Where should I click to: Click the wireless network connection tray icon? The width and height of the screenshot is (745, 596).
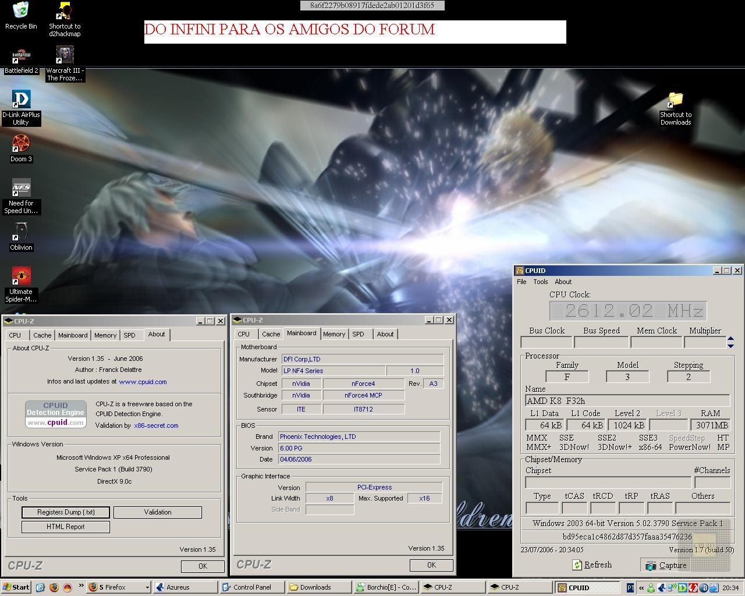pos(672,588)
